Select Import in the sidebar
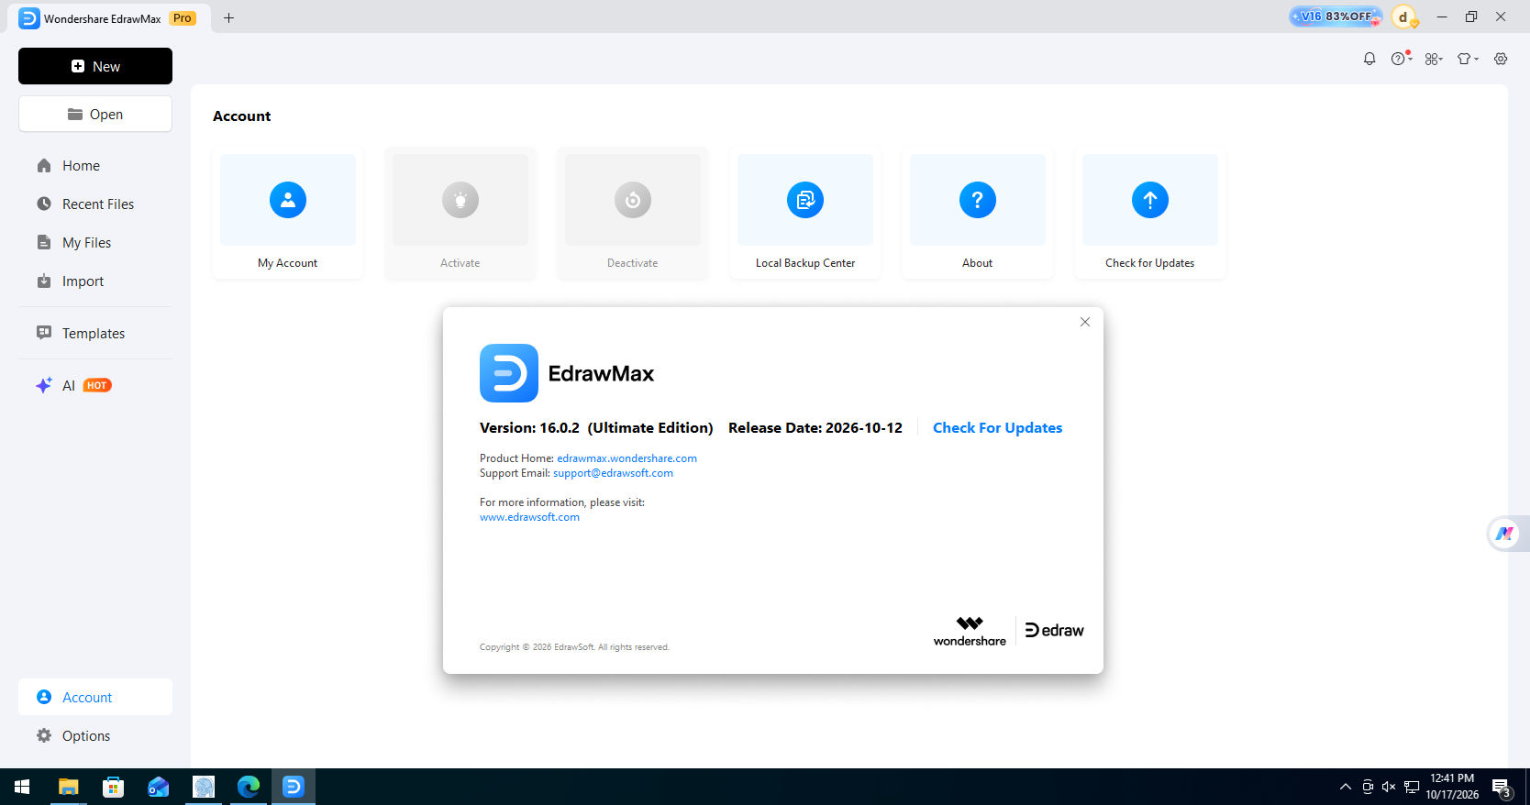This screenshot has height=805, width=1530. coord(95,281)
